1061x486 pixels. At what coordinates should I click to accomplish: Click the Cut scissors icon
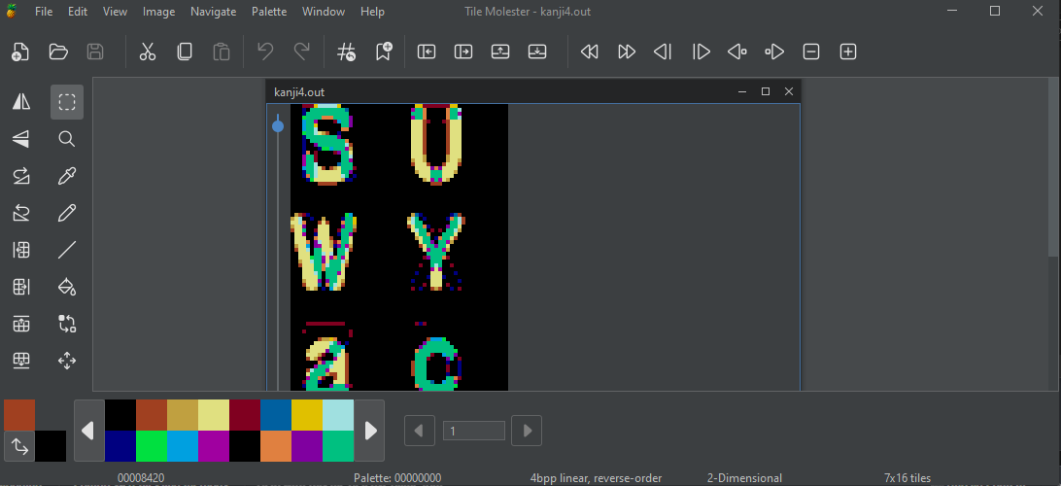(x=148, y=52)
